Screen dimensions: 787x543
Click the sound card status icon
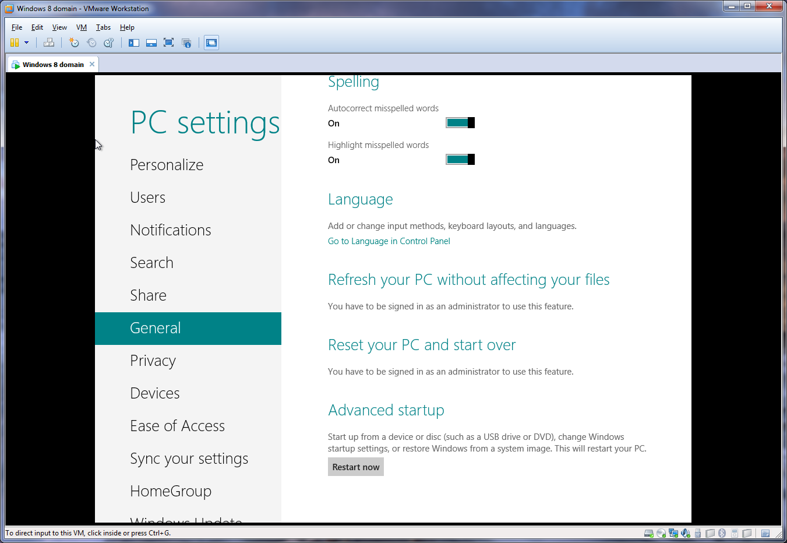pos(686,533)
